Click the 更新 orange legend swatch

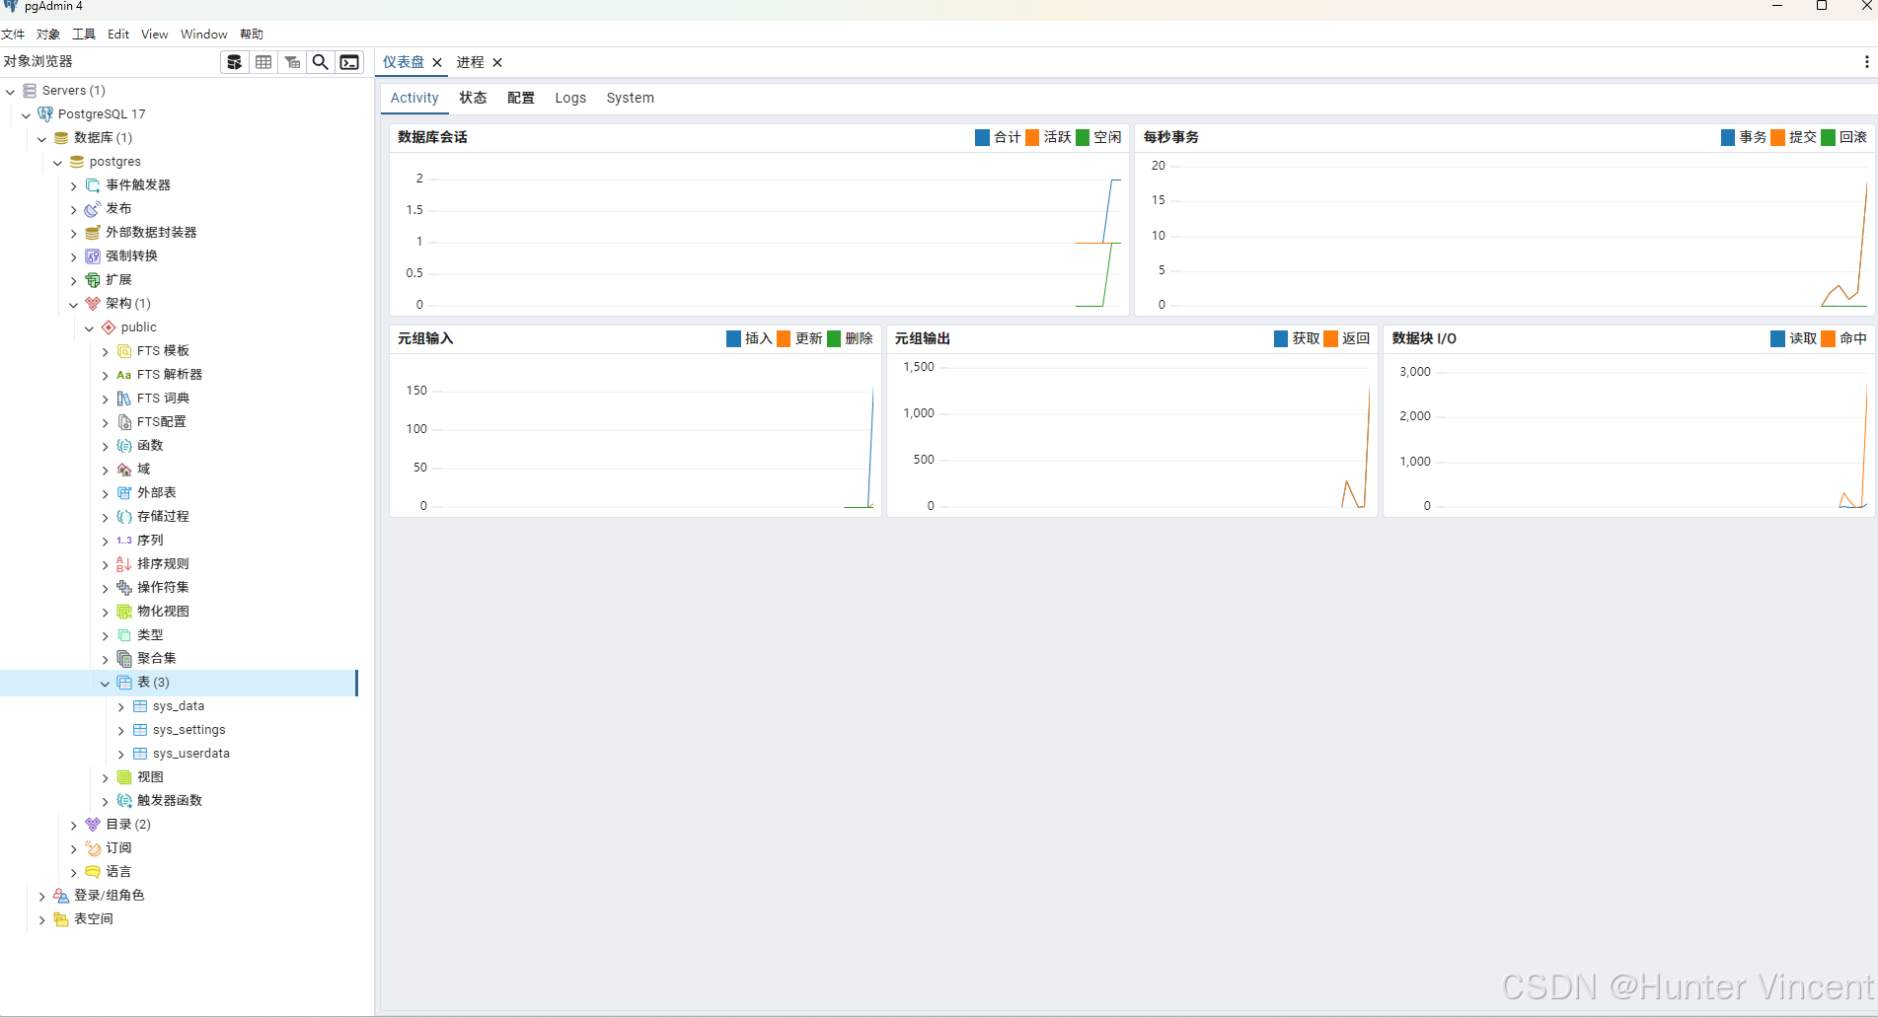click(x=786, y=338)
